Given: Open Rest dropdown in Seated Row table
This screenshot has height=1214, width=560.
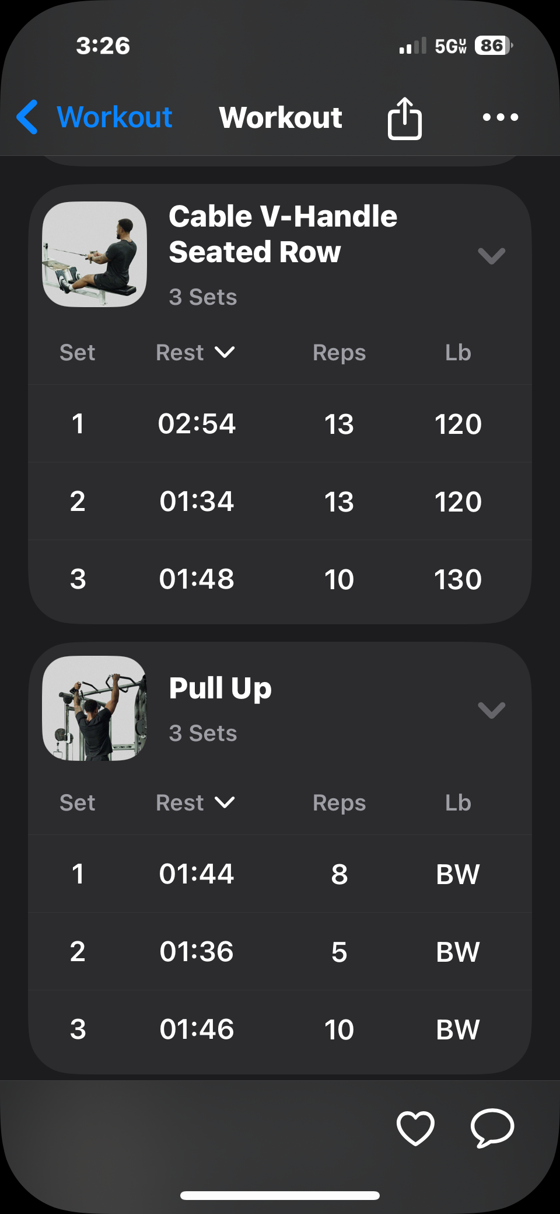Looking at the screenshot, I should (195, 353).
